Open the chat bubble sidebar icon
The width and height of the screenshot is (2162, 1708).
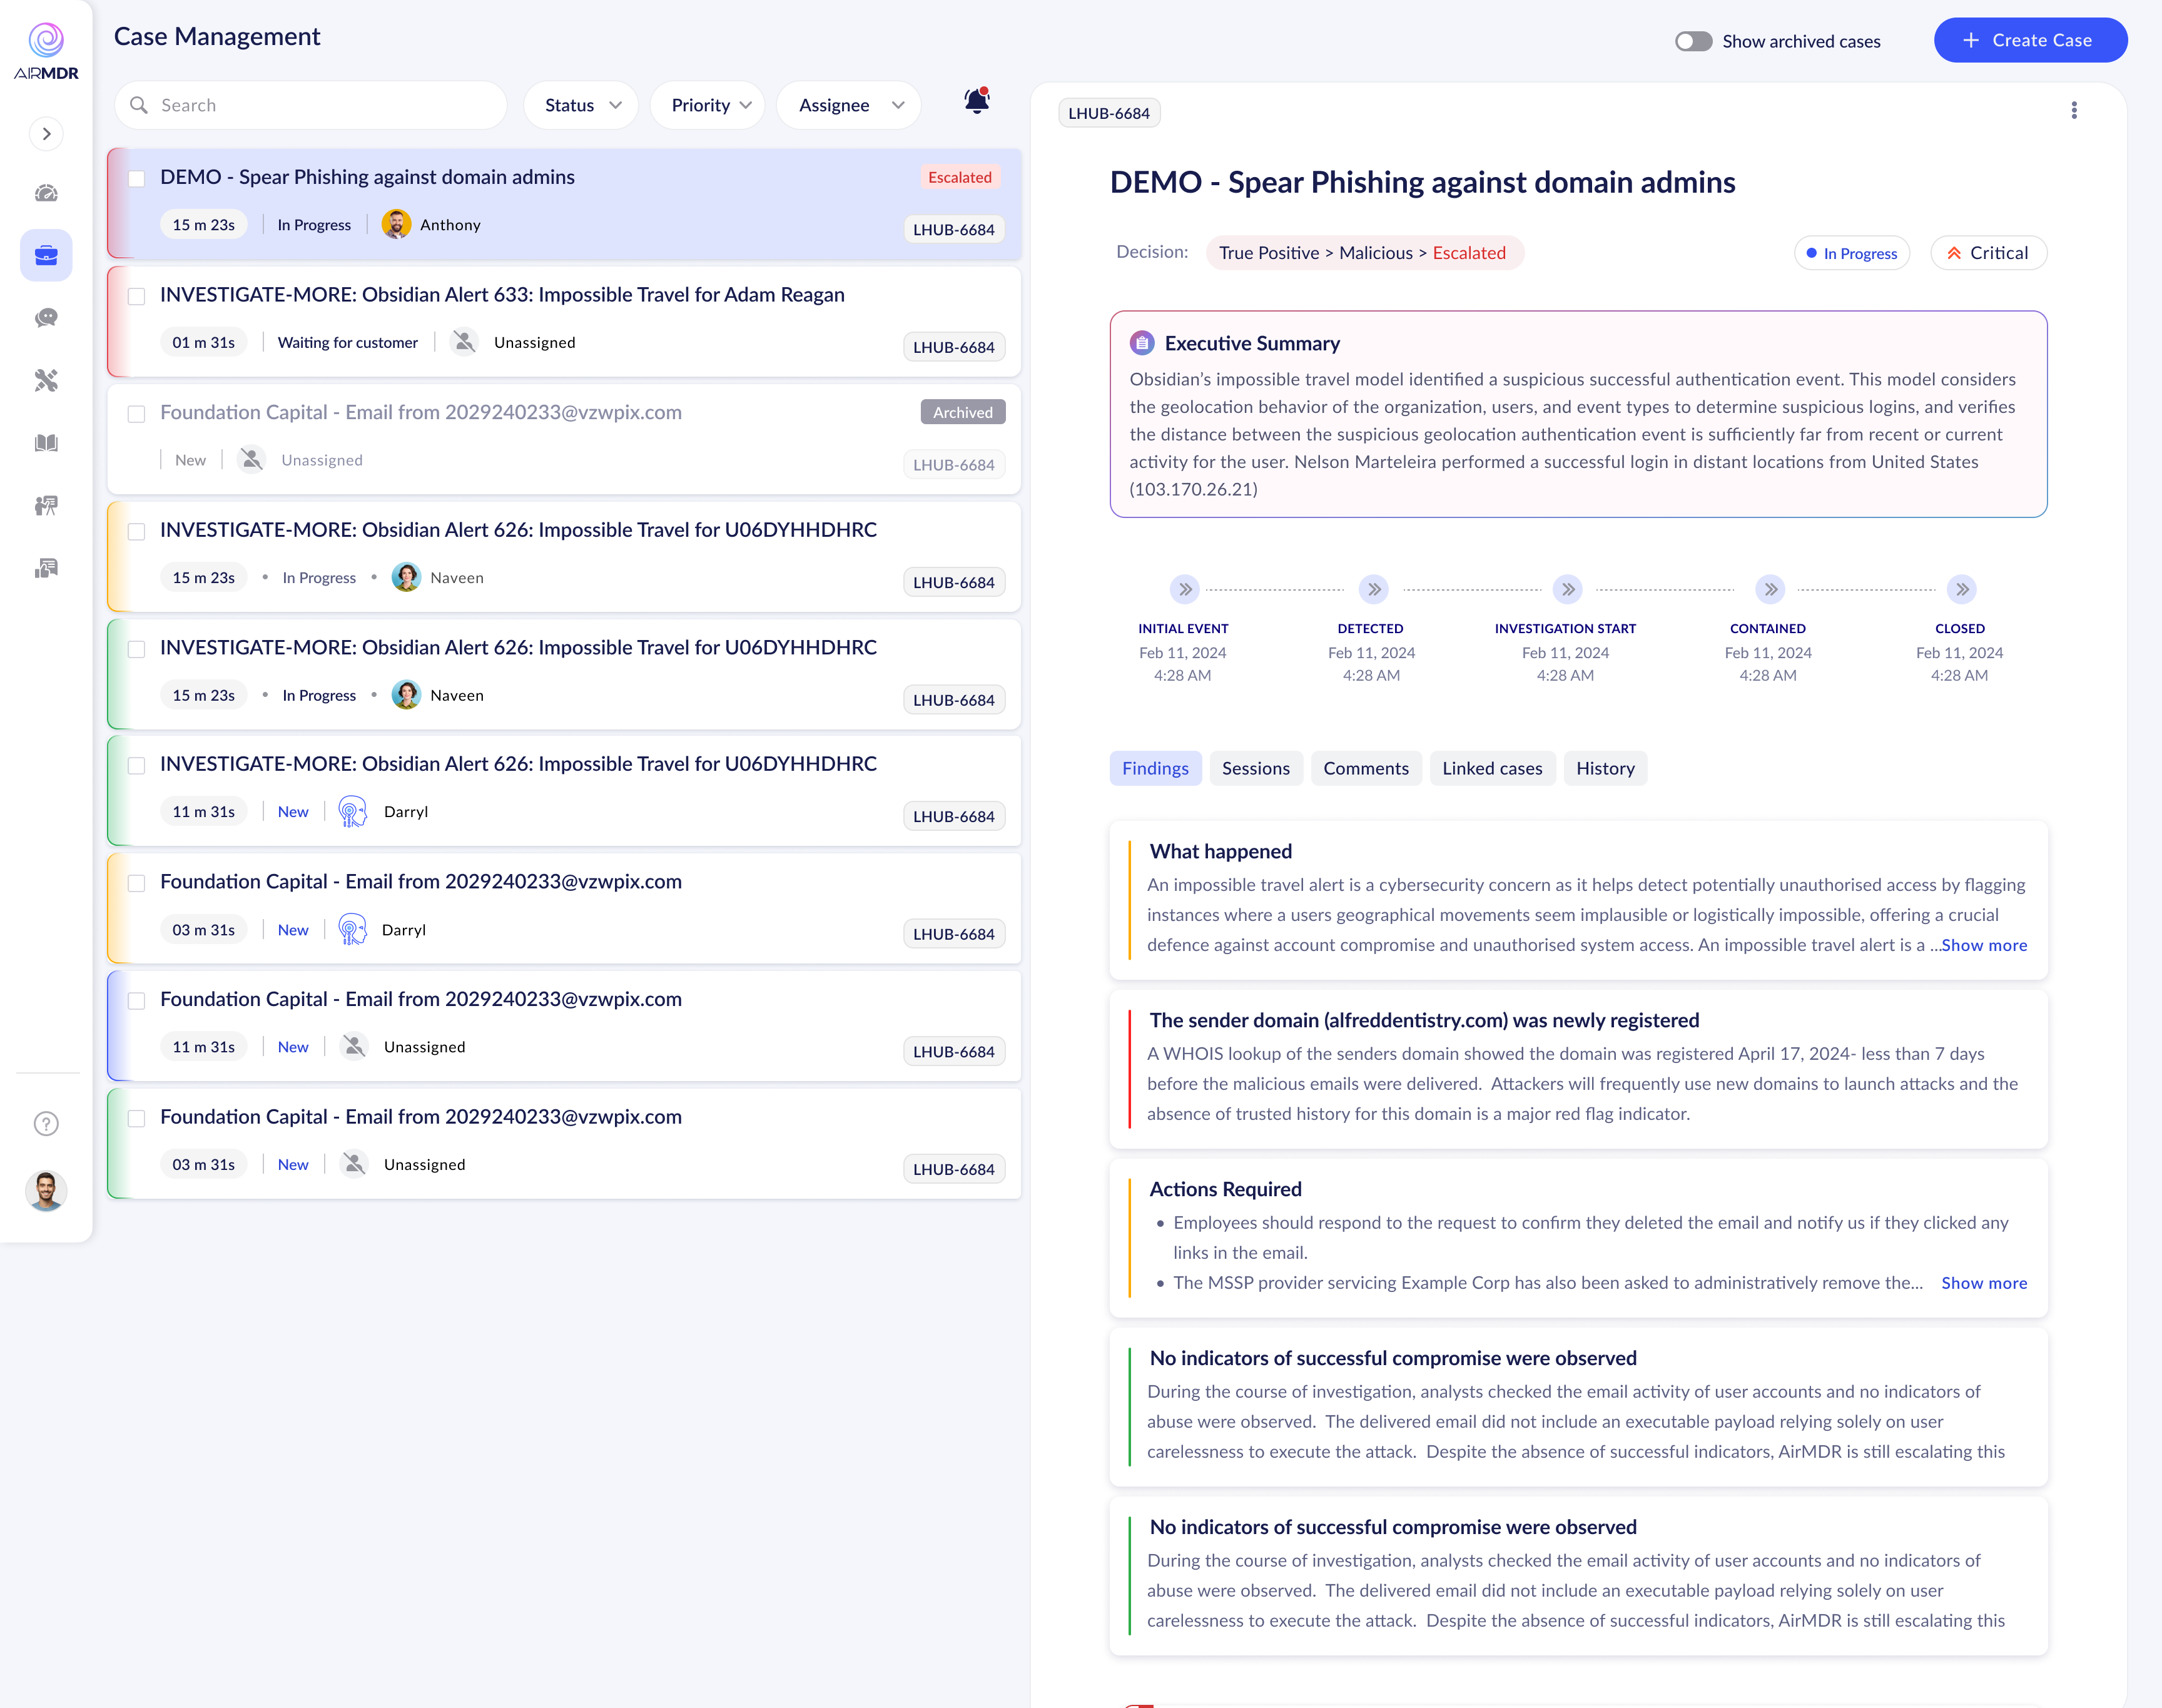[x=46, y=318]
